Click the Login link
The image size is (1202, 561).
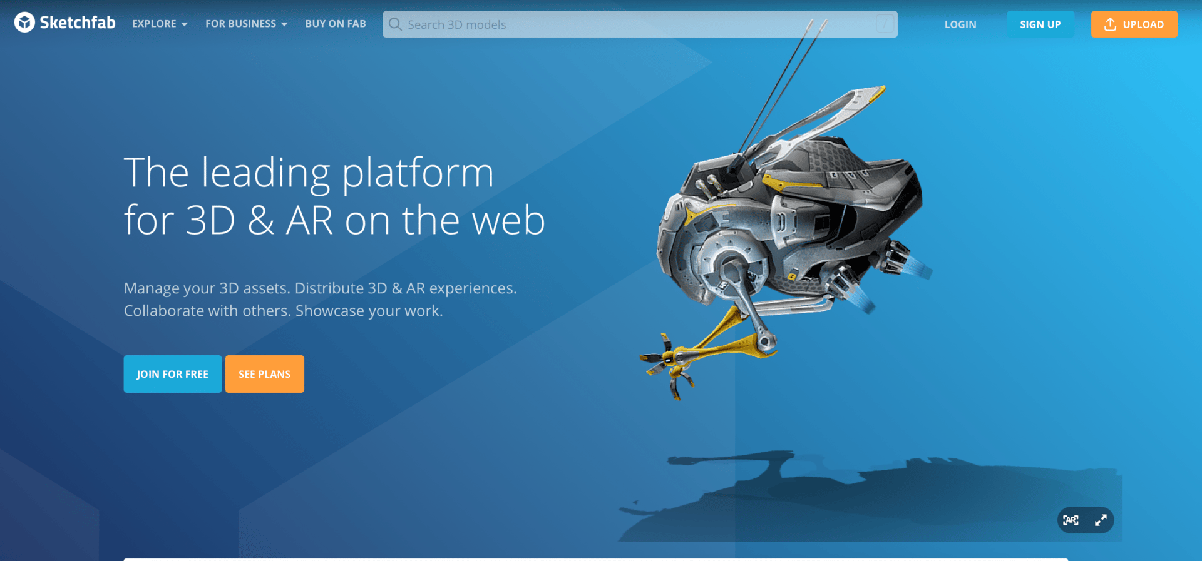coord(960,24)
